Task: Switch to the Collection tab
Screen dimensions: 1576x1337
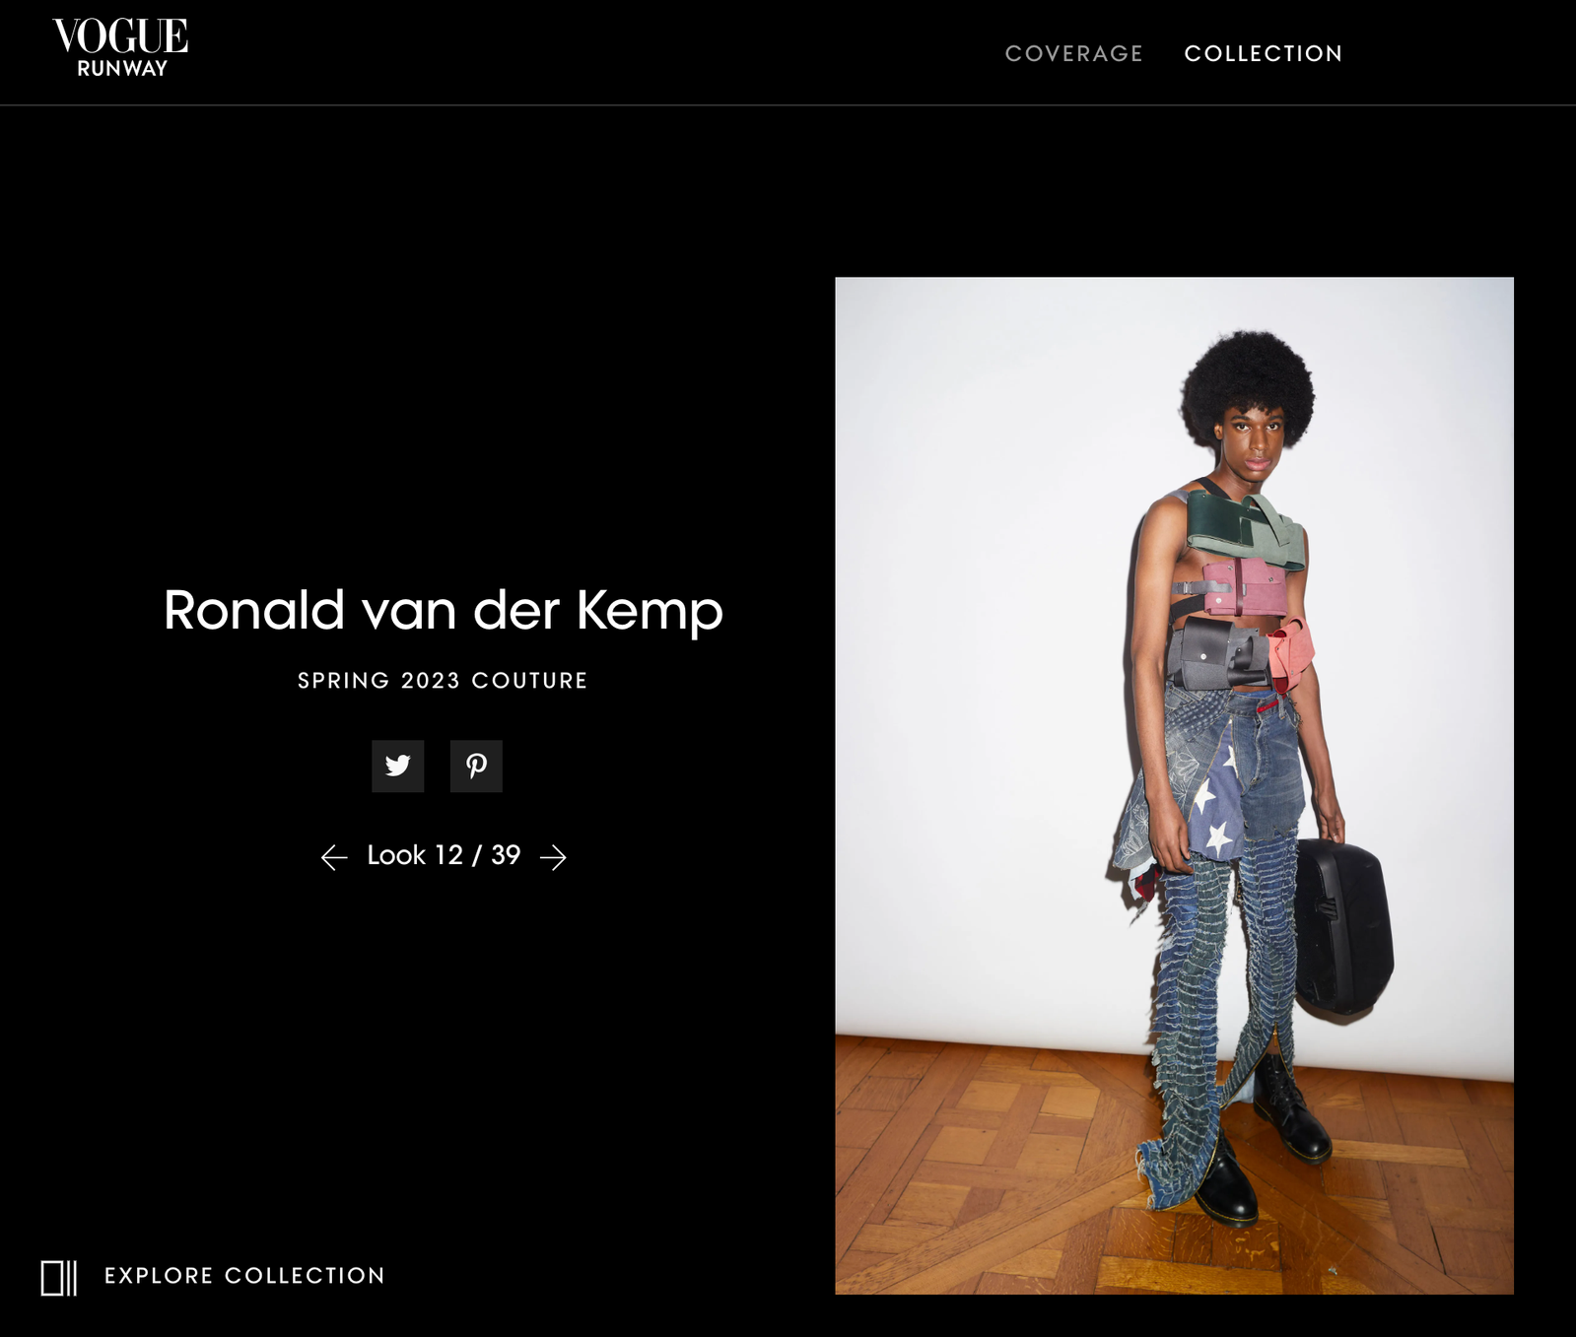Action: 1264,53
